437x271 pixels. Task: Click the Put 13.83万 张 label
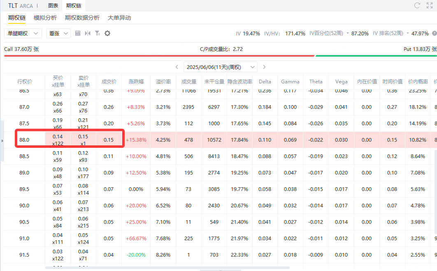[x=420, y=49]
